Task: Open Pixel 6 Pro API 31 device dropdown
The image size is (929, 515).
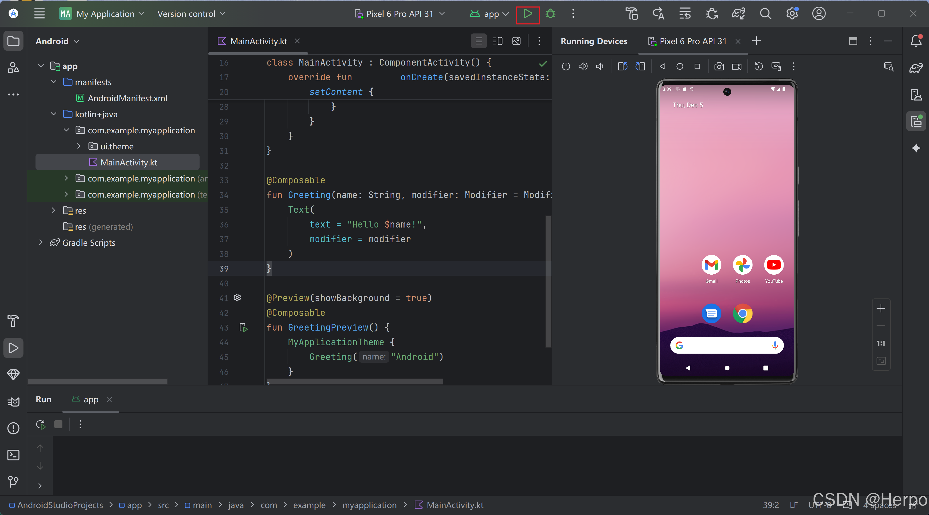Action: [x=400, y=14]
